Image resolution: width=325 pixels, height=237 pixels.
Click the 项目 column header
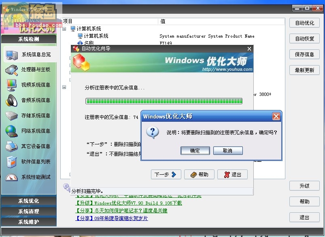point(68,21)
